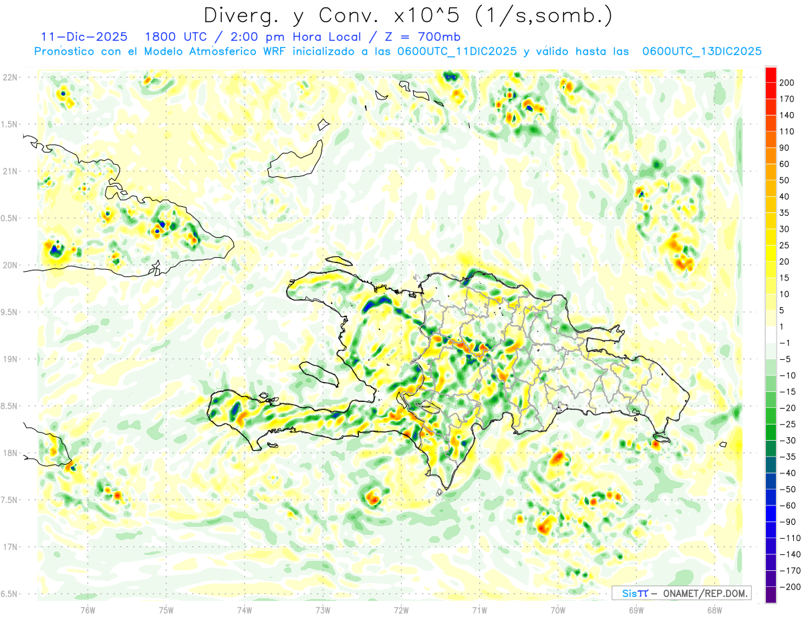Click the positive "170" colorbar value
Screen dimensions: 802x619
788,99
